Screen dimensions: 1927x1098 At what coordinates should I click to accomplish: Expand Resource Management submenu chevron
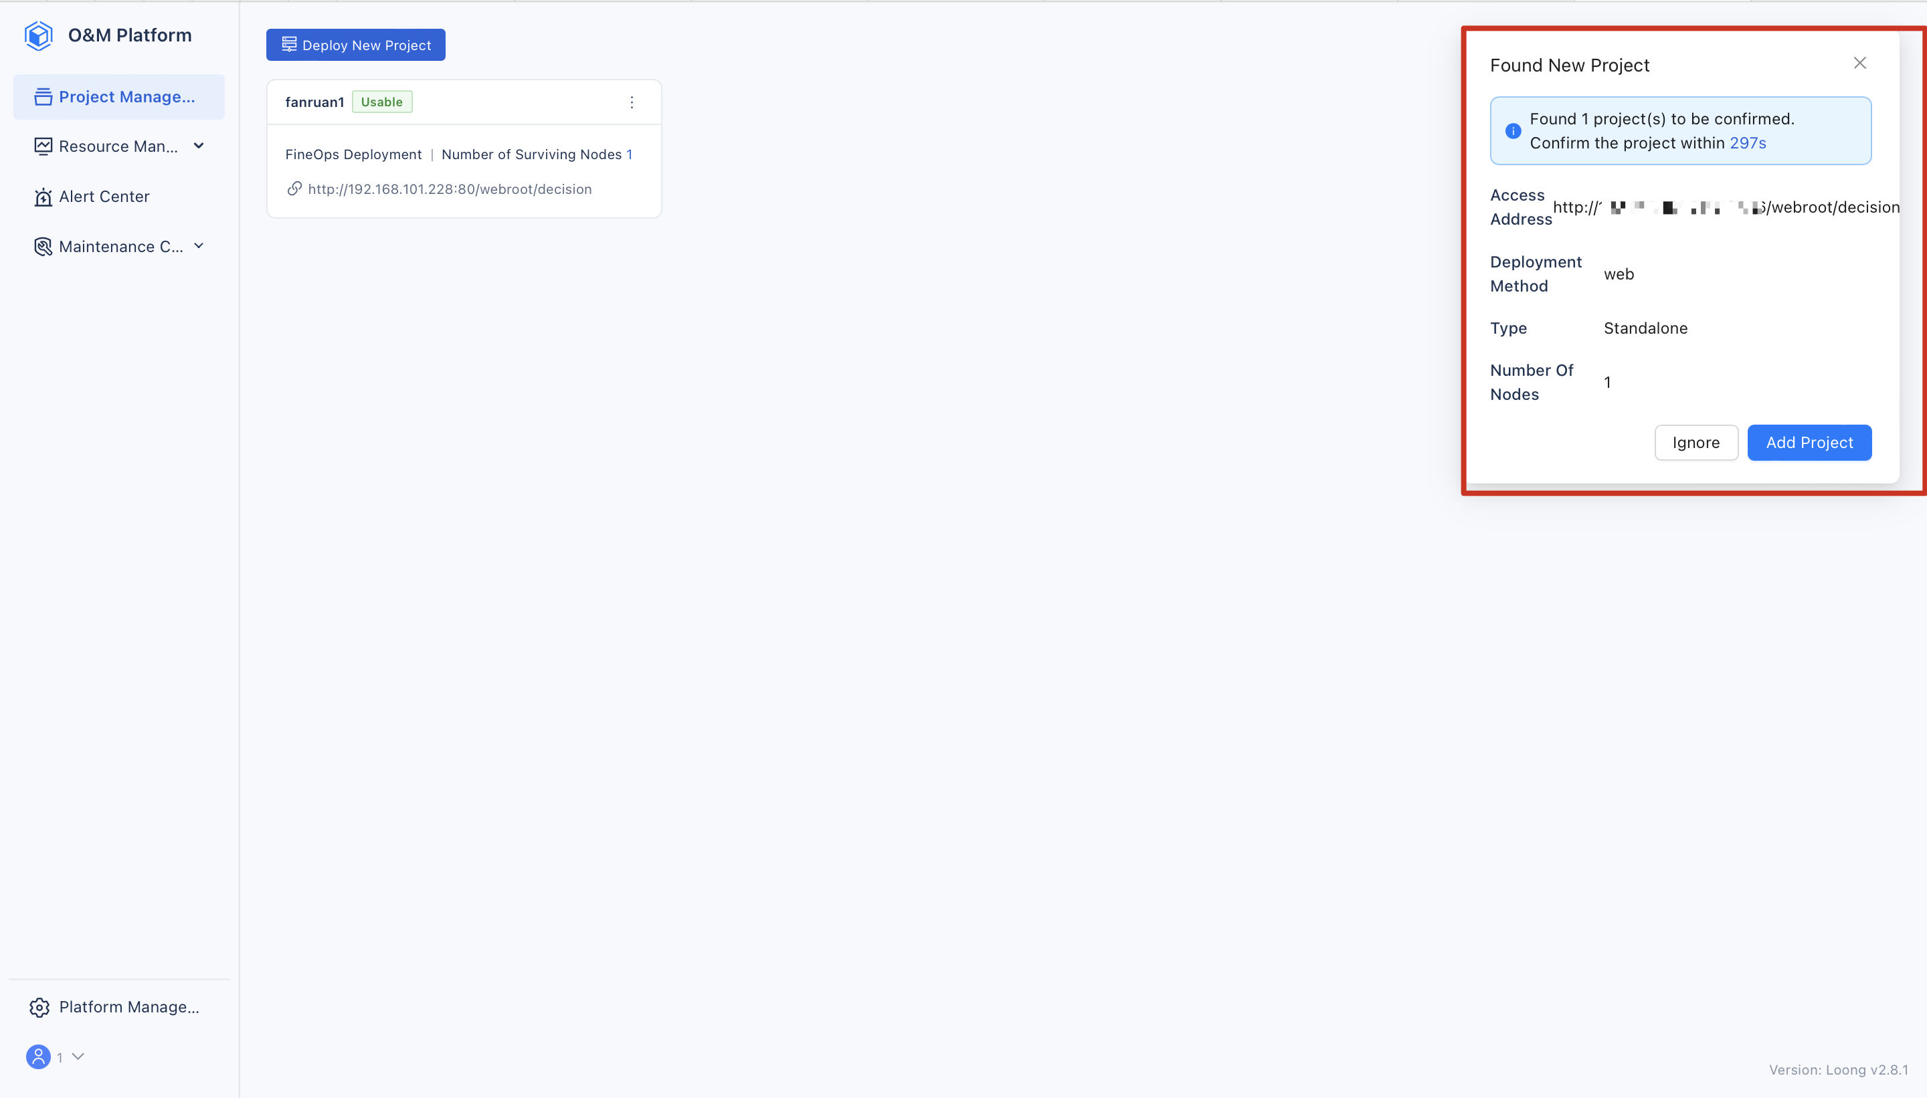click(199, 146)
